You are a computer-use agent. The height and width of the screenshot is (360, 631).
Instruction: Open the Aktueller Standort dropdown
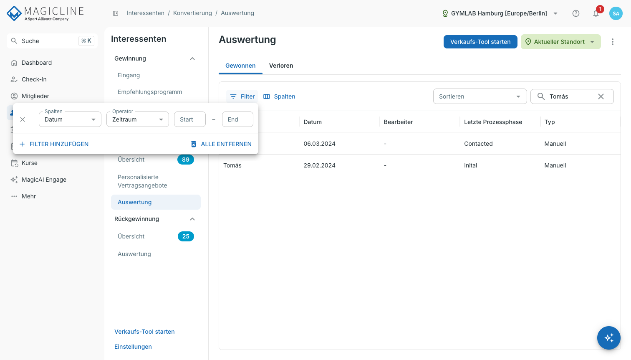click(561, 42)
